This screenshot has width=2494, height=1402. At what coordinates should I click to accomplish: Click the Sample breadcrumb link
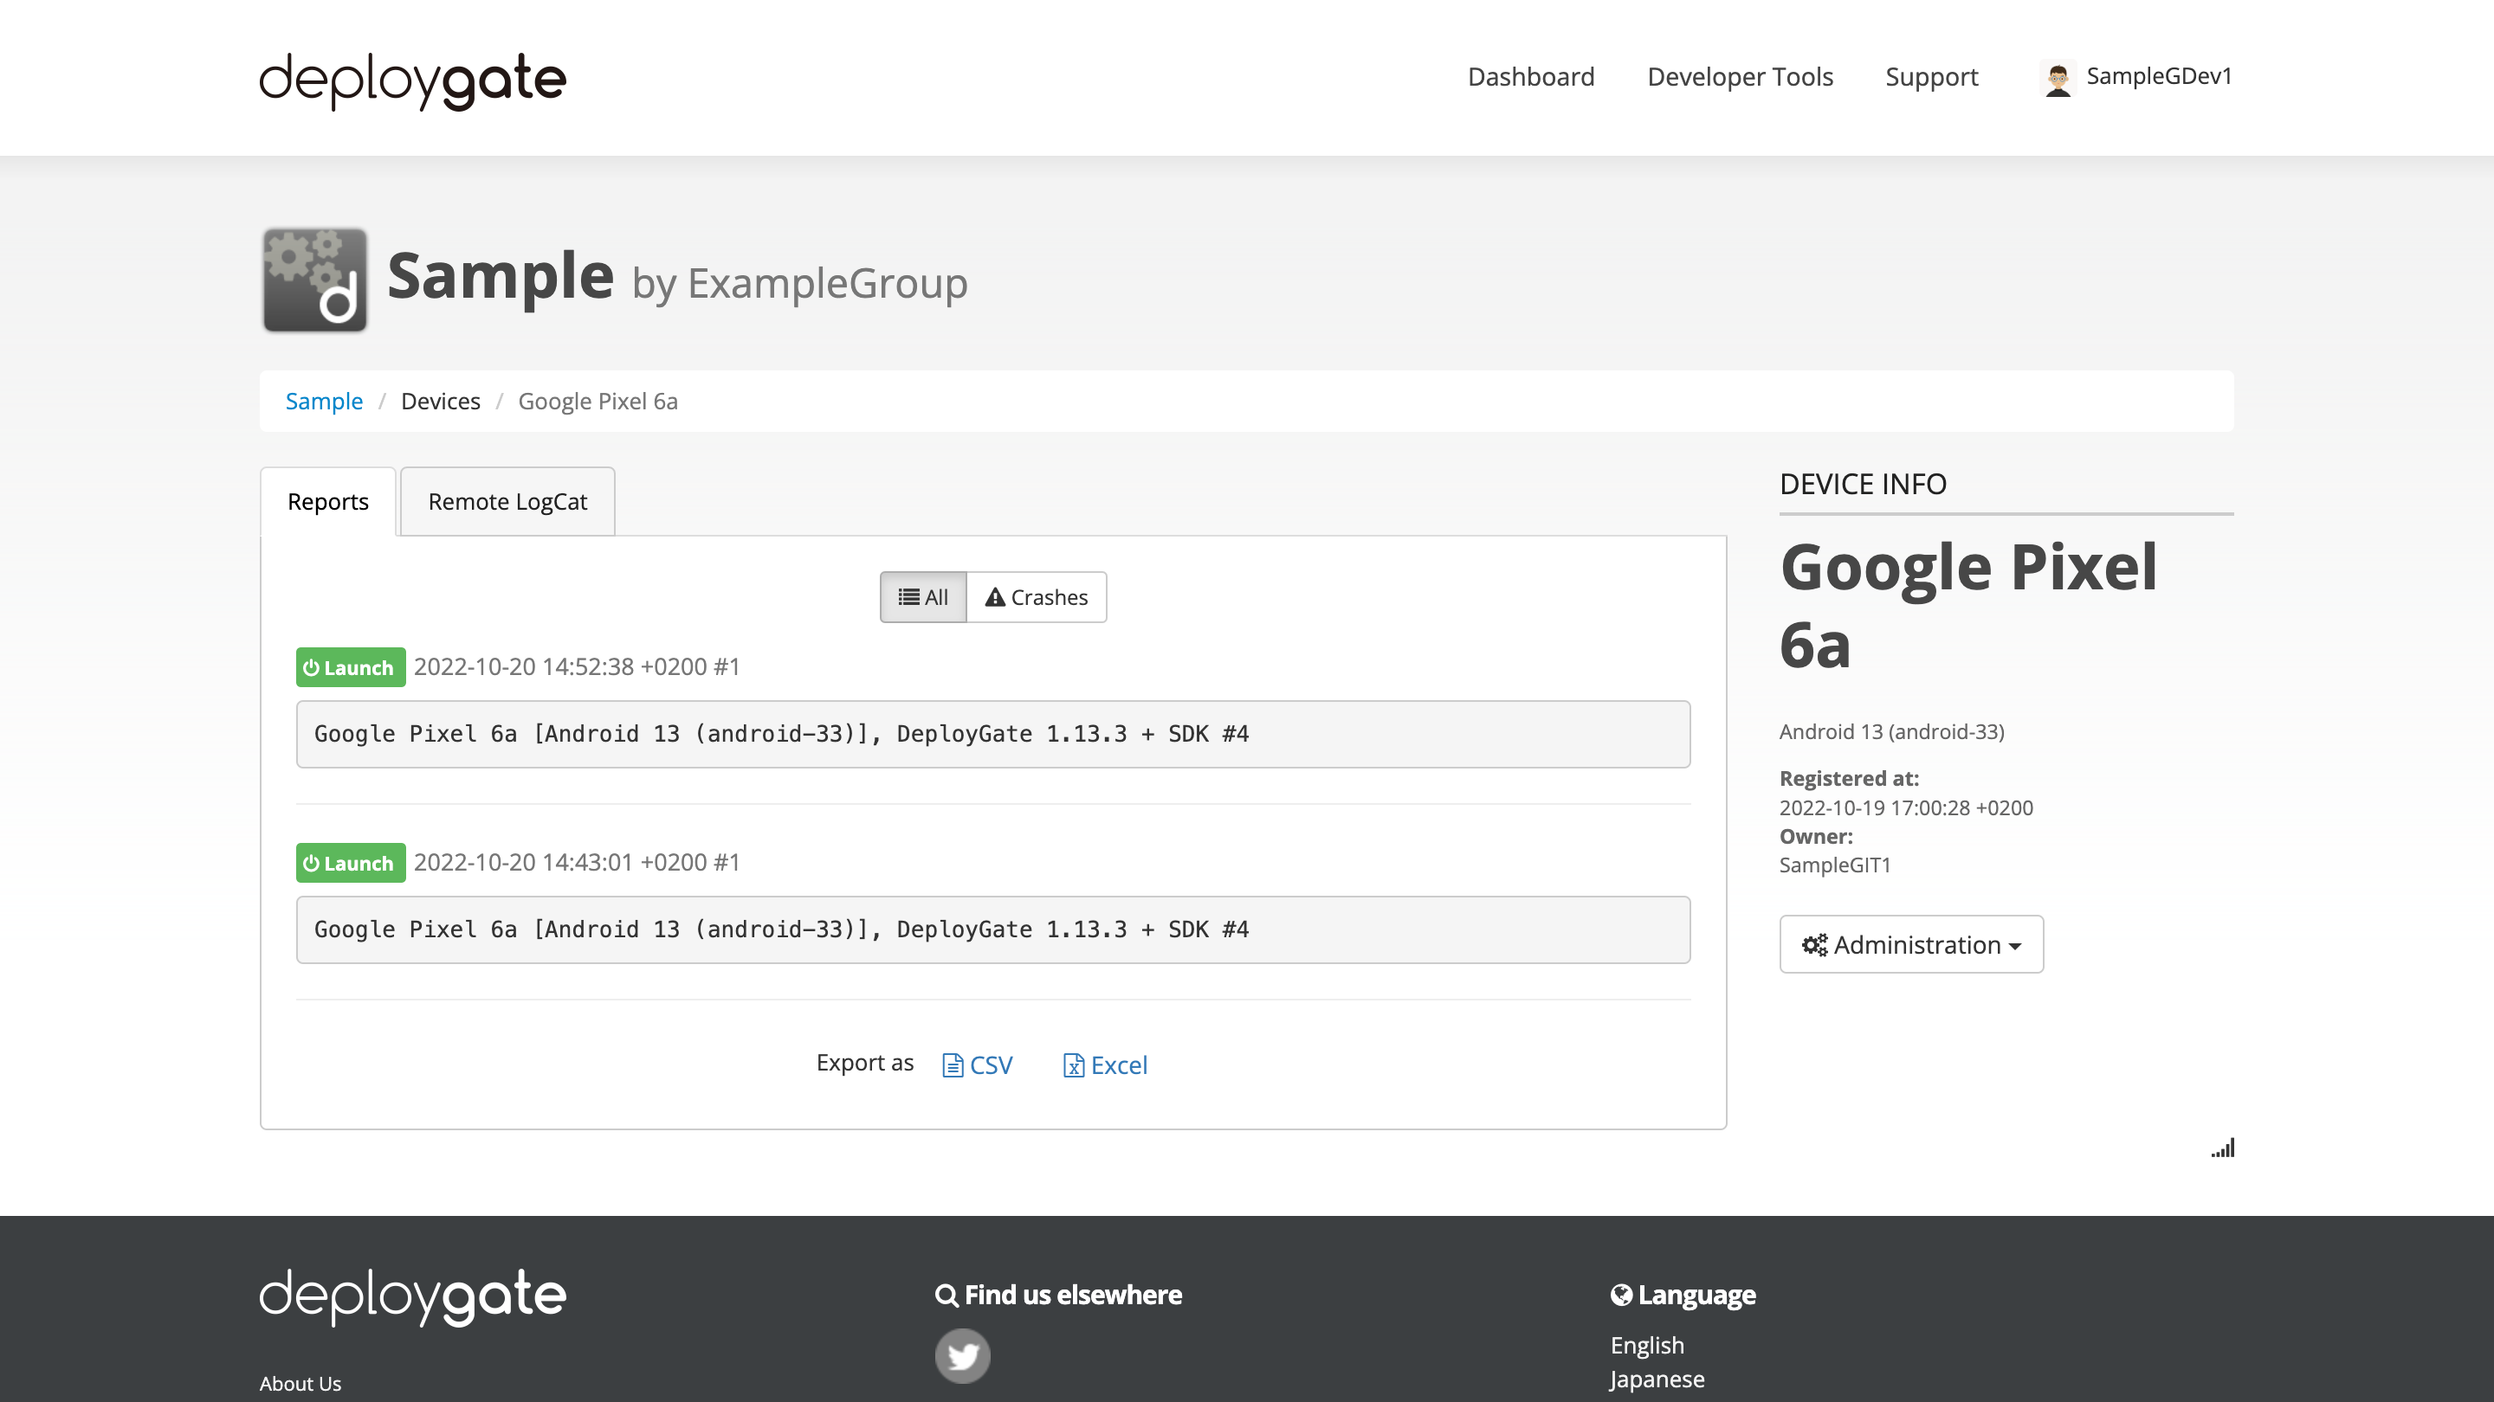[x=323, y=402]
